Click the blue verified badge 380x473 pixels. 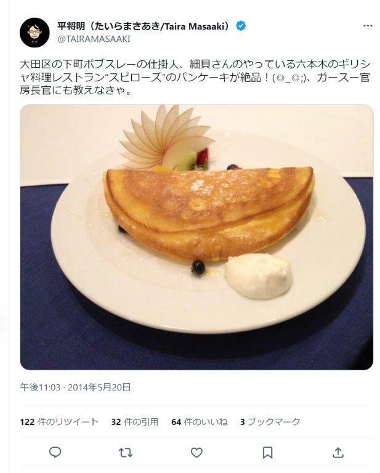click(241, 26)
